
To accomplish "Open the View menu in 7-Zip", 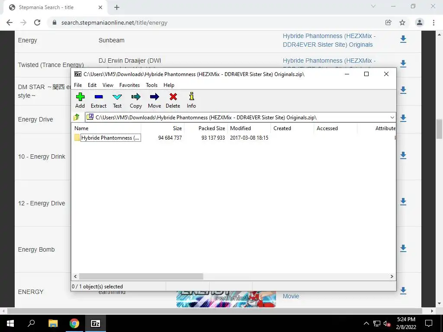I will coord(108,85).
